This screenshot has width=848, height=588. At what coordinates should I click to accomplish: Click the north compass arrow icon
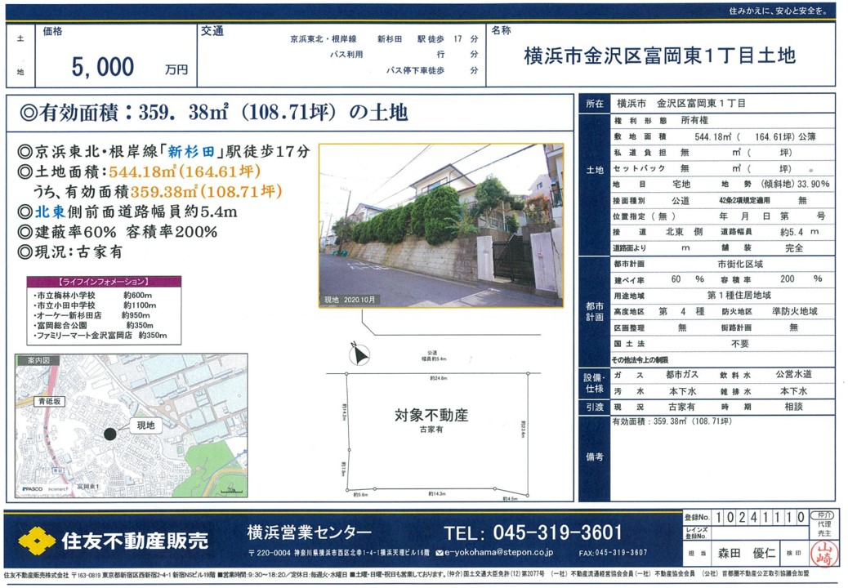pos(359,354)
